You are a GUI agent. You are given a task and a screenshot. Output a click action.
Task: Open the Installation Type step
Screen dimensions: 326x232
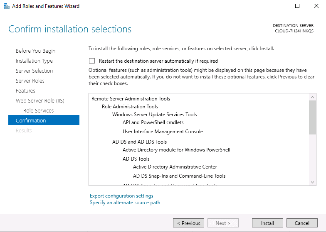(x=34, y=61)
